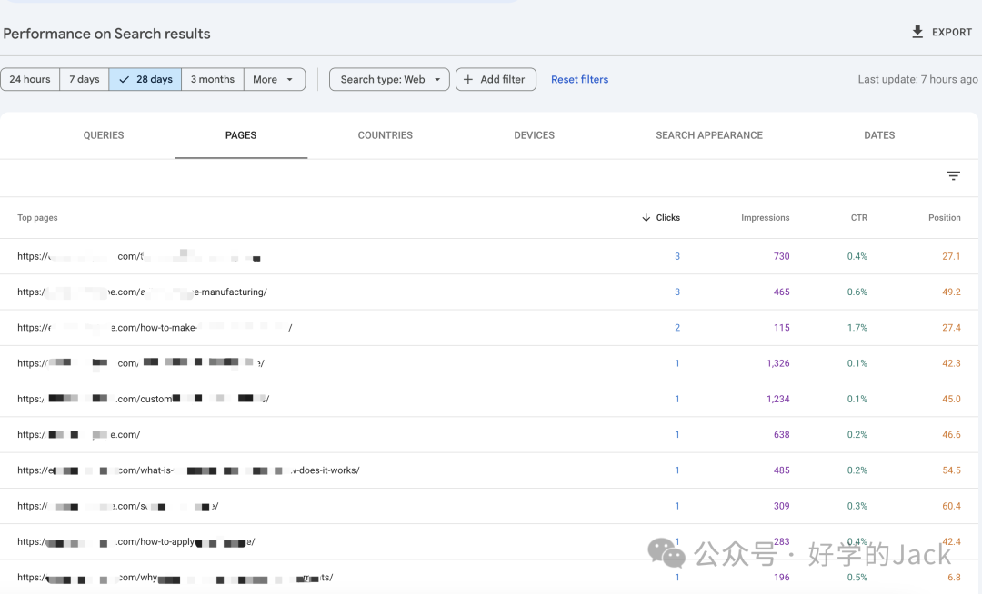This screenshot has height=594, width=982.
Task: Open the Devices tab
Action: [x=534, y=135]
